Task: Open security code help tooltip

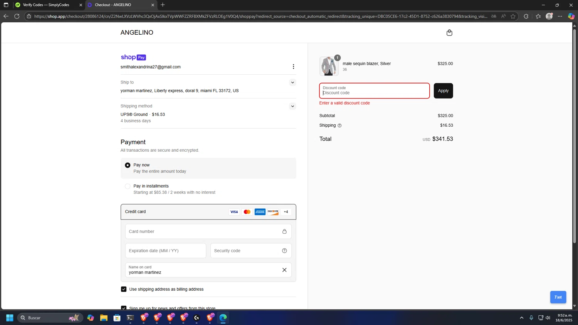Action: (x=284, y=251)
